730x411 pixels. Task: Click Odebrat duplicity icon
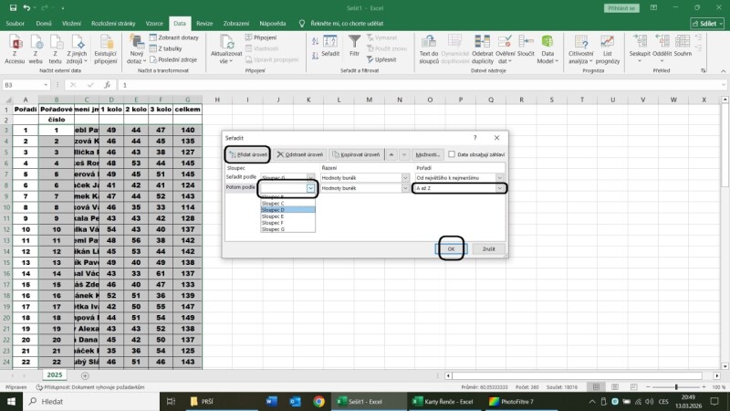[483, 49]
